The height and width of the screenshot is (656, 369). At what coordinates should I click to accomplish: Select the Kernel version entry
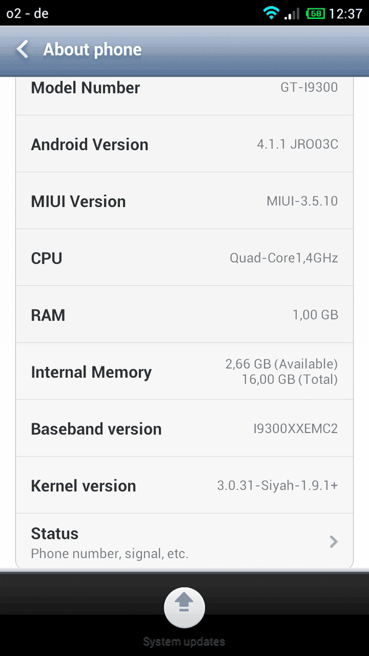(x=184, y=485)
